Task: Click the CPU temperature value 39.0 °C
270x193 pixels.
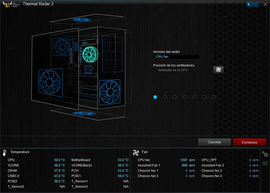Action: pos(59,160)
